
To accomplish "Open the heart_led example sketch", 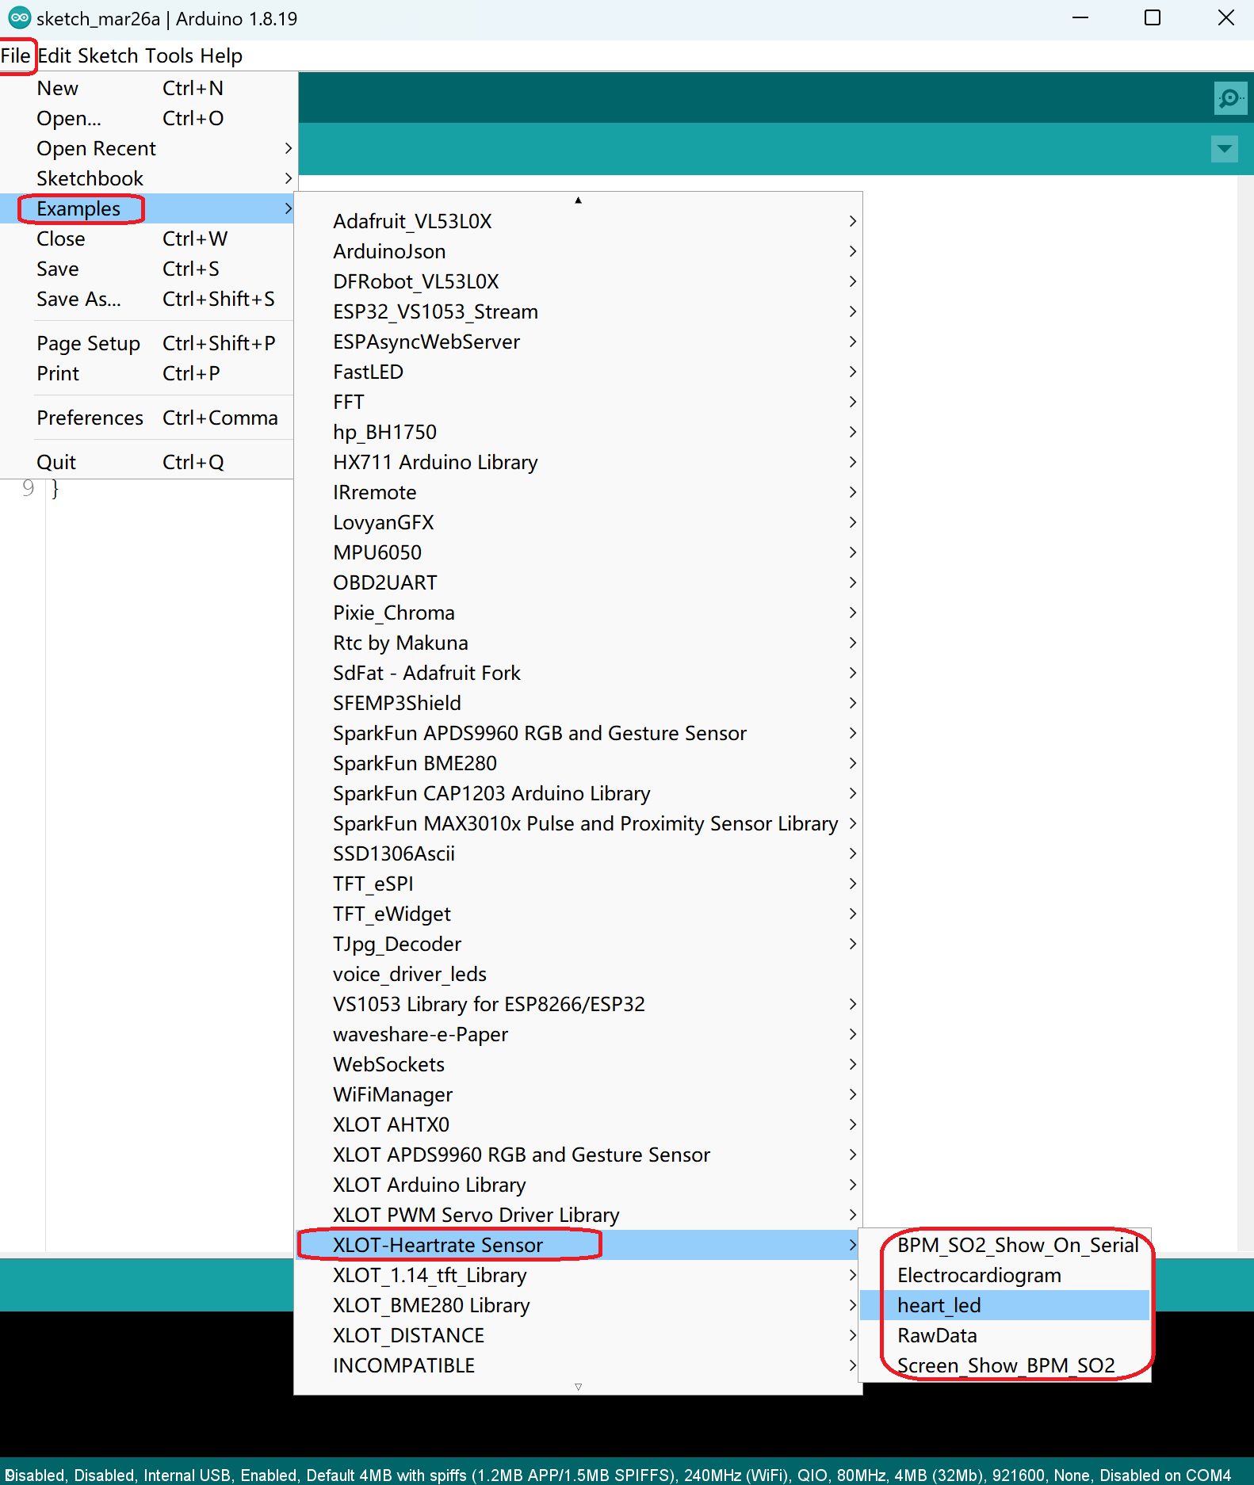I will point(1005,1305).
